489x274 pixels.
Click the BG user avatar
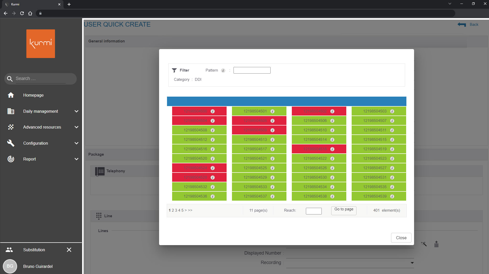[10, 266]
